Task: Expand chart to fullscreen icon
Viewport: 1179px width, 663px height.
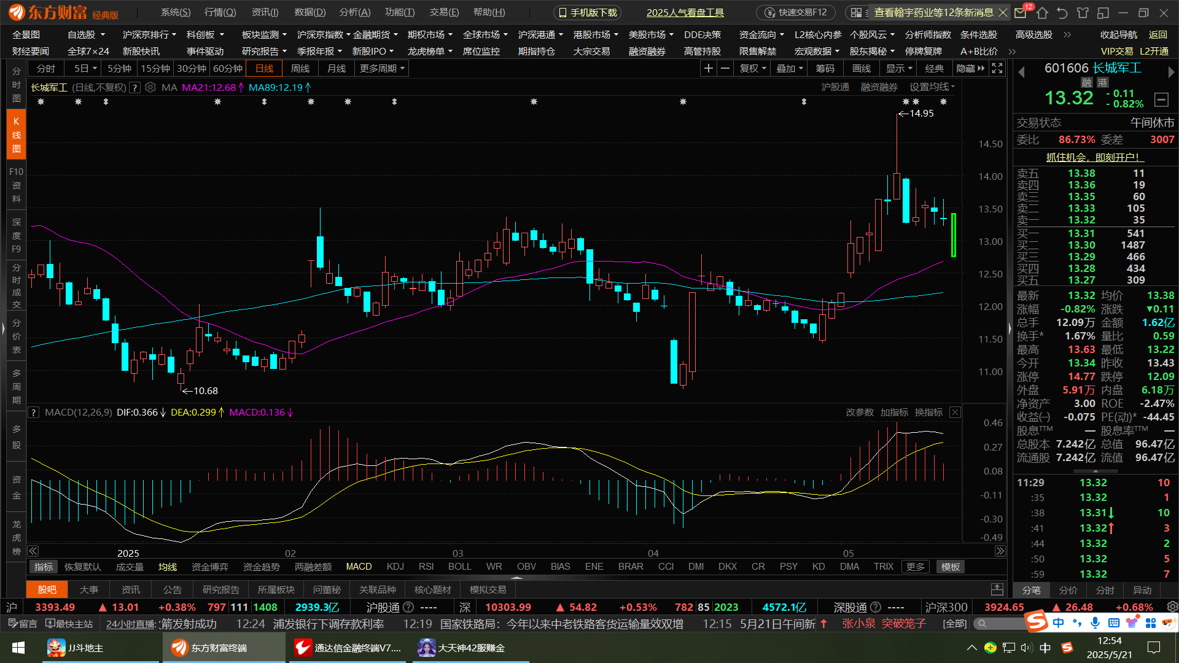Action: pyautogui.click(x=997, y=69)
